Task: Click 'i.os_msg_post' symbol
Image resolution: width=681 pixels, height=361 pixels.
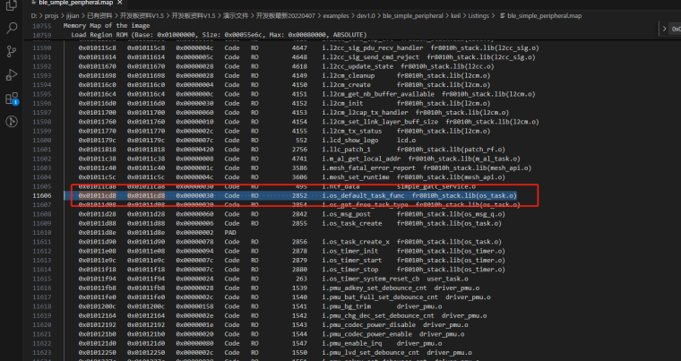Action: (x=346, y=214)
